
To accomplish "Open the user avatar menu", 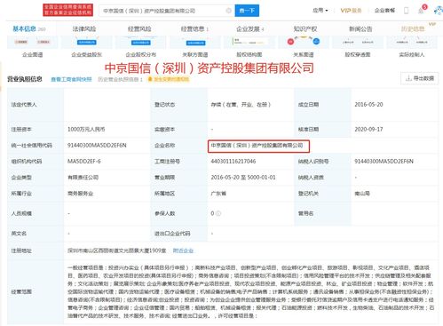I will (439, 11).
